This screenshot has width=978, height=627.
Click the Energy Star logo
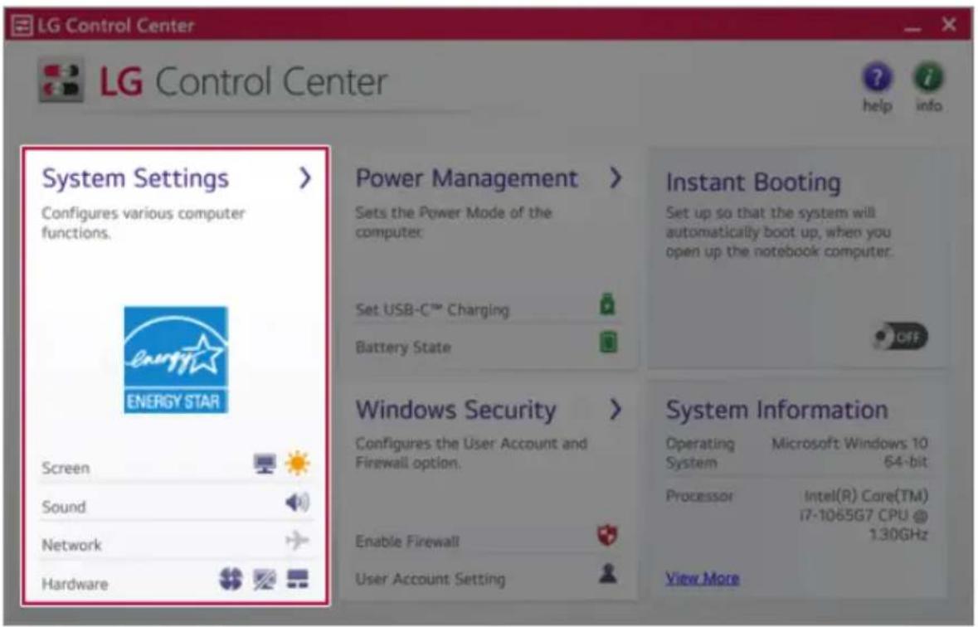pos(176,359)
